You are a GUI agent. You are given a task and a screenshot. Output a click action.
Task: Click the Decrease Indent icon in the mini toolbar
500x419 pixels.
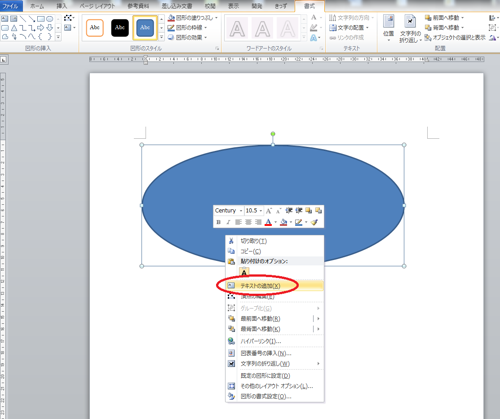tap(289, 211)
